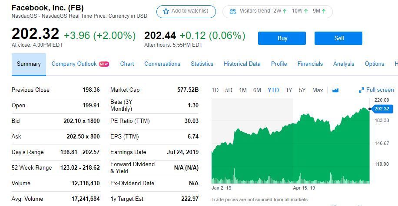Screen dimensions: 398x206
Task: Click the 202.32 price label on chart
Action: [x=381, y=109]
